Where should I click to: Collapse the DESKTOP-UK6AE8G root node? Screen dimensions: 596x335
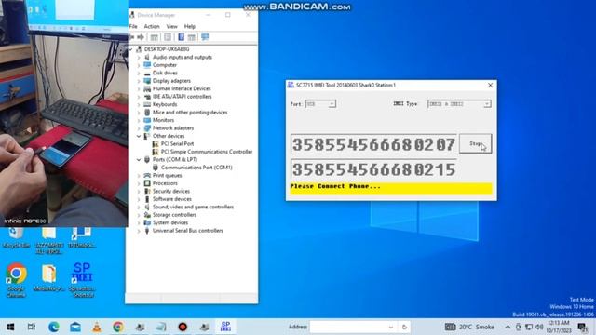[130, 49]
